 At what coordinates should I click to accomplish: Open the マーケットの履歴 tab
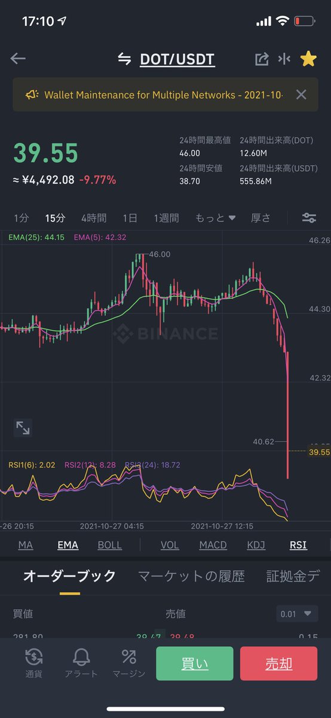pos(191,576)
